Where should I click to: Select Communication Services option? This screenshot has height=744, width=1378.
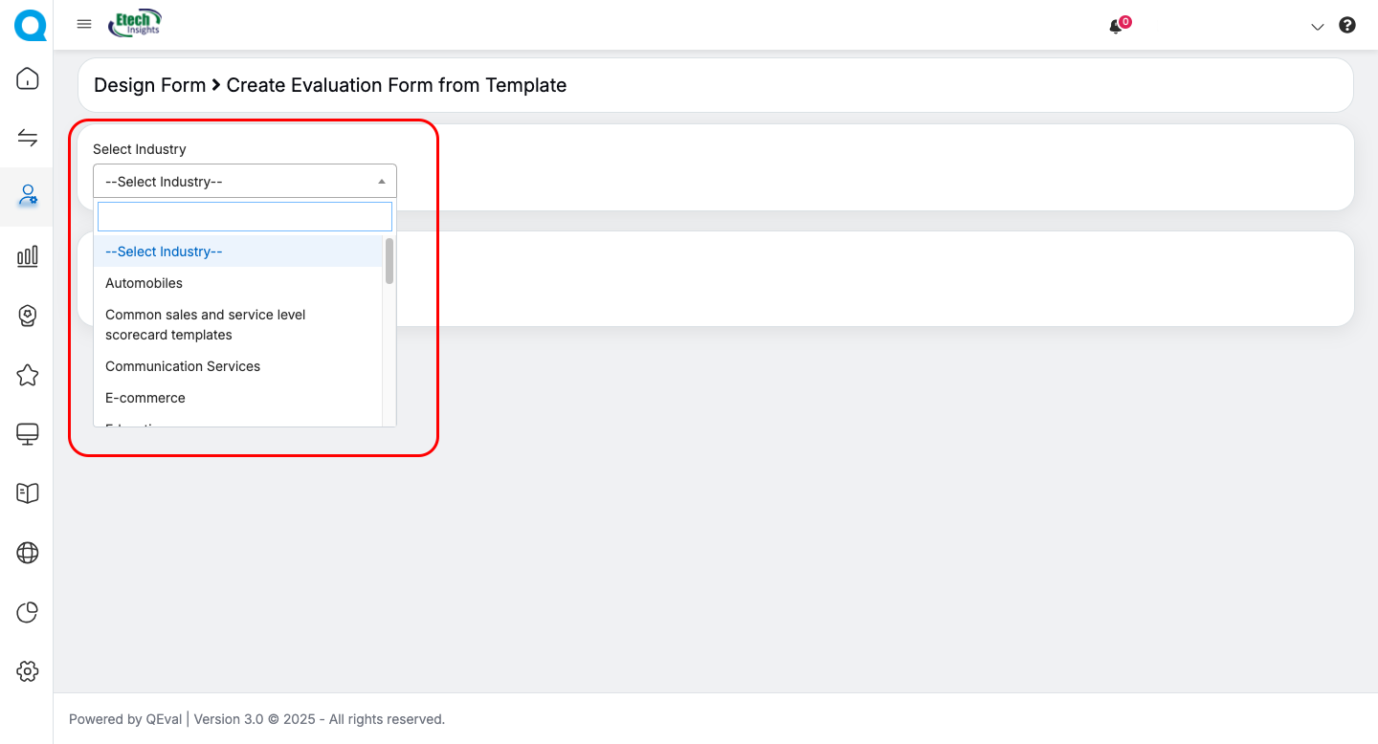pyautogui.click(x=183, y=366)
